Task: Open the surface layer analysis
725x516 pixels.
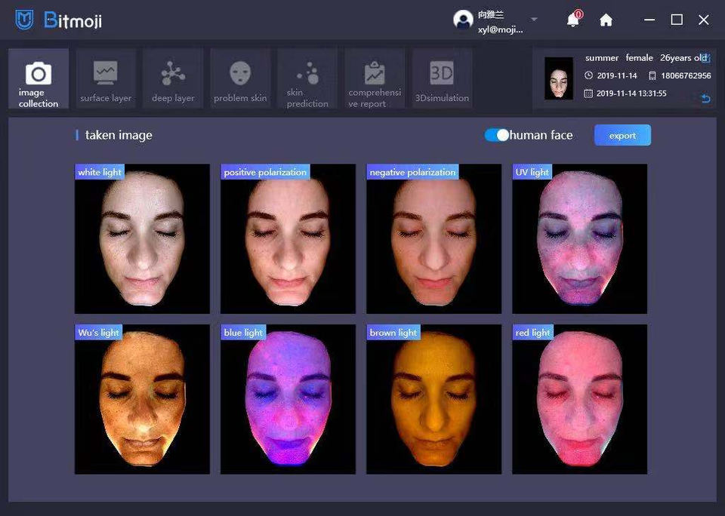Action: (x=106, y=79)
